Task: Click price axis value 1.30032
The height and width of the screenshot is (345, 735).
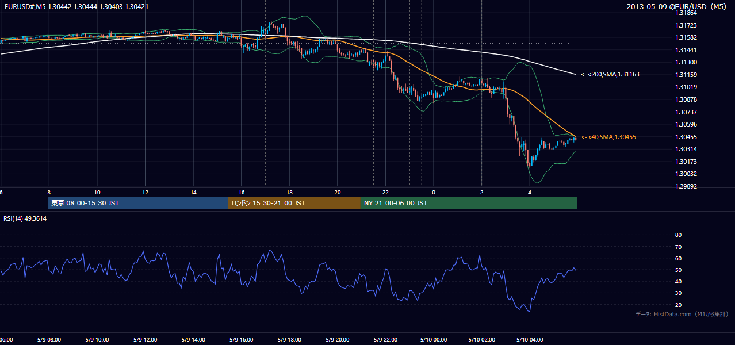Action: click(687, 174)
